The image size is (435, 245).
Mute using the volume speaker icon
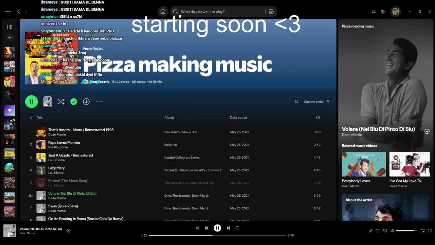[393, 231]
